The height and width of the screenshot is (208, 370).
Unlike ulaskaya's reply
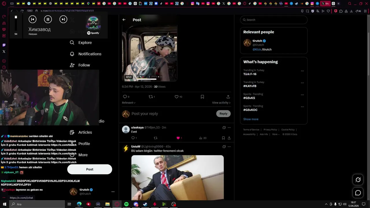[x=179, y=138]
